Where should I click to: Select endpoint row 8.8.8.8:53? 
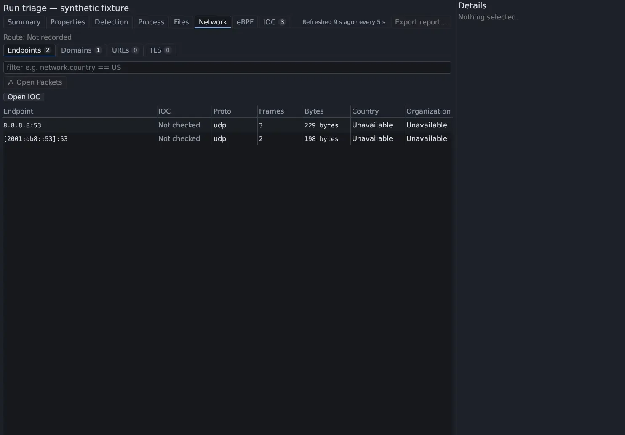pos(227,125)
